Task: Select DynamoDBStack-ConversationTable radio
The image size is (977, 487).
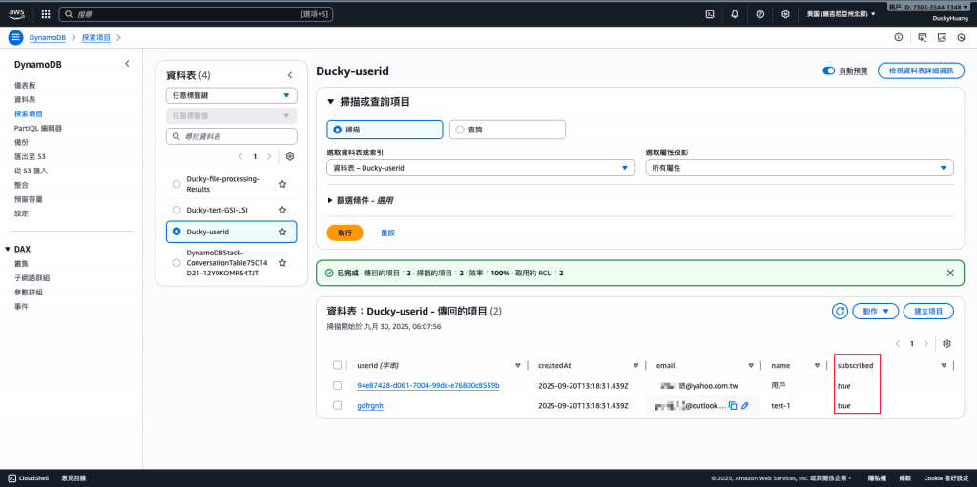Action: (176, 263)
